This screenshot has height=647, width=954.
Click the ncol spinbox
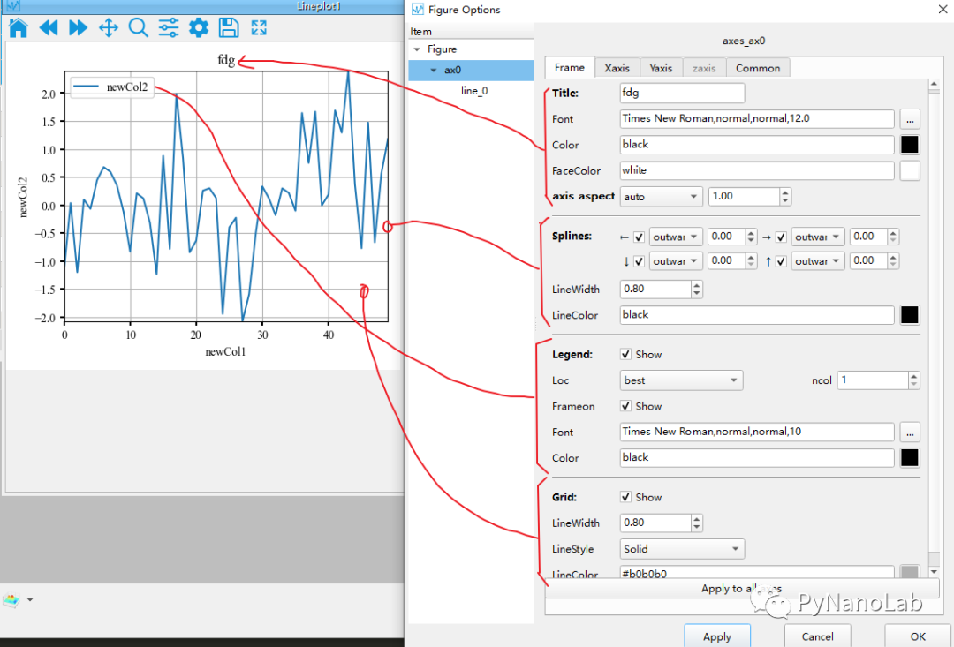point(878,380)
